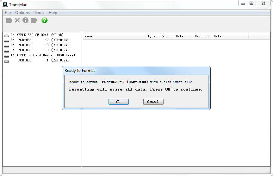Click the Rsrc ... column header
The width and height of the screenshot is (273, 176).
[x=202, y=36]
